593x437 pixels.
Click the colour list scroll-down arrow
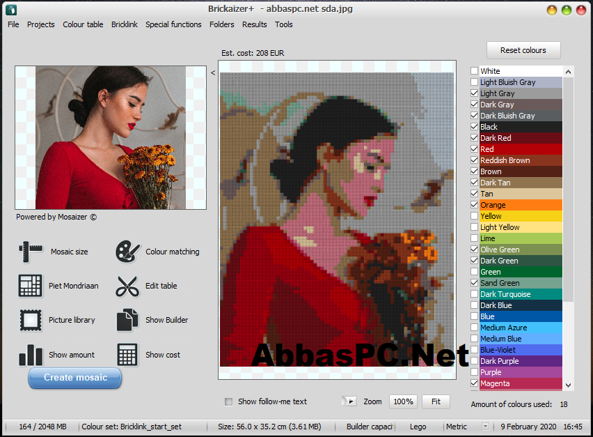pyautogui.click(x=568, y=385)
